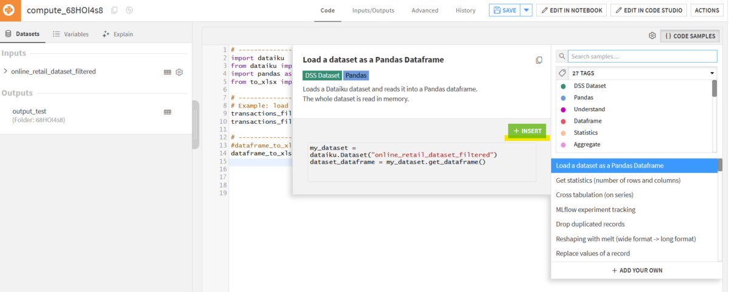The width and height of the screenshot is (729, 292).
Task: Open table icon for output_test folder
Action: click(168, 112)
